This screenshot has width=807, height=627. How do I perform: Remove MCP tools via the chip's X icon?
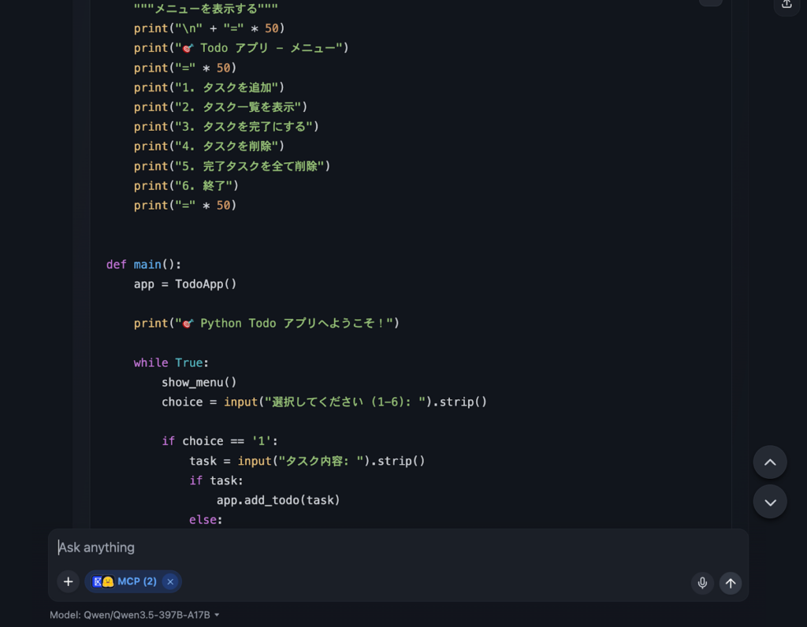(170, 581)
